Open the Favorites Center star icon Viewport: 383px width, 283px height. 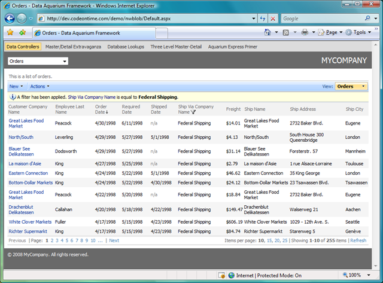10,32
